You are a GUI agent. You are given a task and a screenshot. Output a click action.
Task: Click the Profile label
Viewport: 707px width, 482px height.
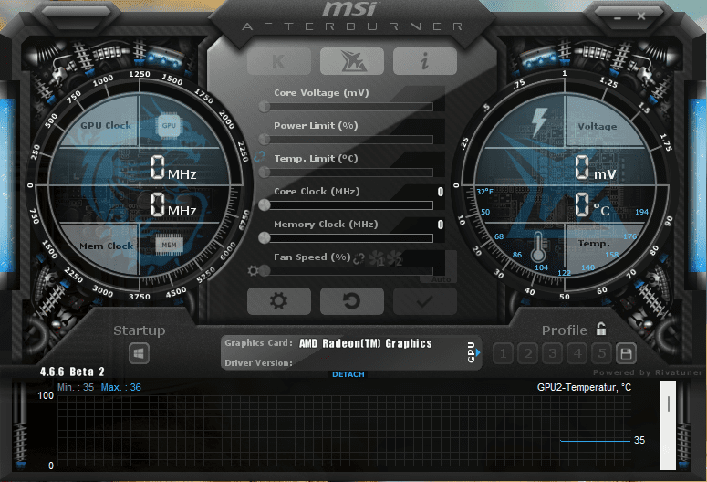tap(564, 330)
